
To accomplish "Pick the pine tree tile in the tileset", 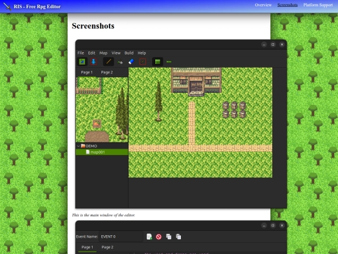I will (122, 114).
